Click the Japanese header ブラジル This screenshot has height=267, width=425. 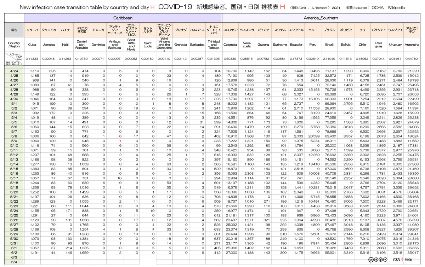[x=329, y=30]
